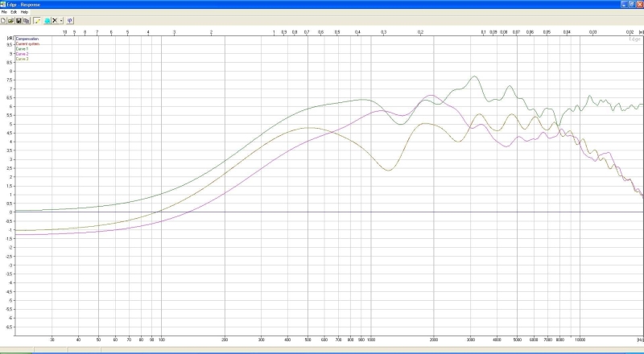Save with the floppy disk icon
Viewport: 644px width, 354px height.
click(x=19, y=20)
